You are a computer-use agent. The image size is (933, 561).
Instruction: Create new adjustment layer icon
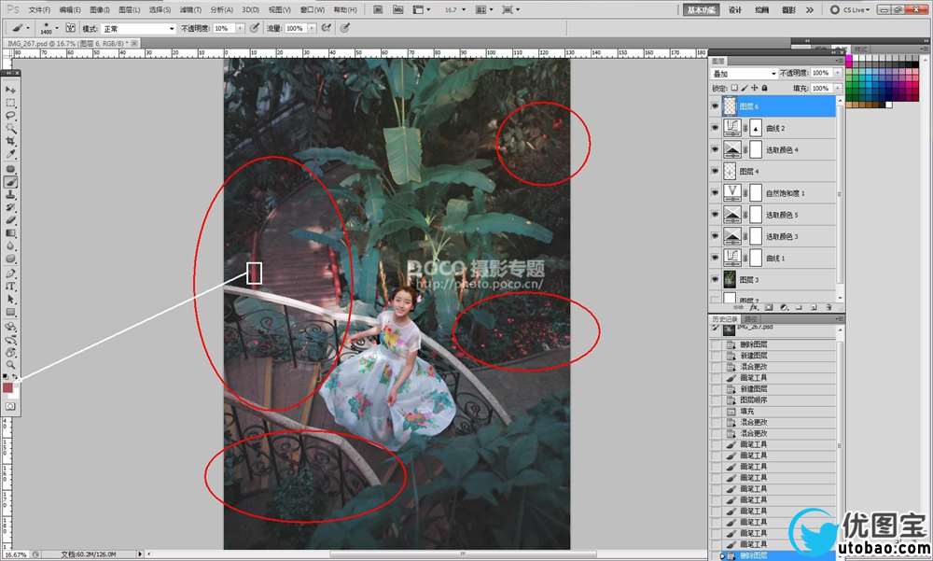pyautogui.click(x=785, y=308)
